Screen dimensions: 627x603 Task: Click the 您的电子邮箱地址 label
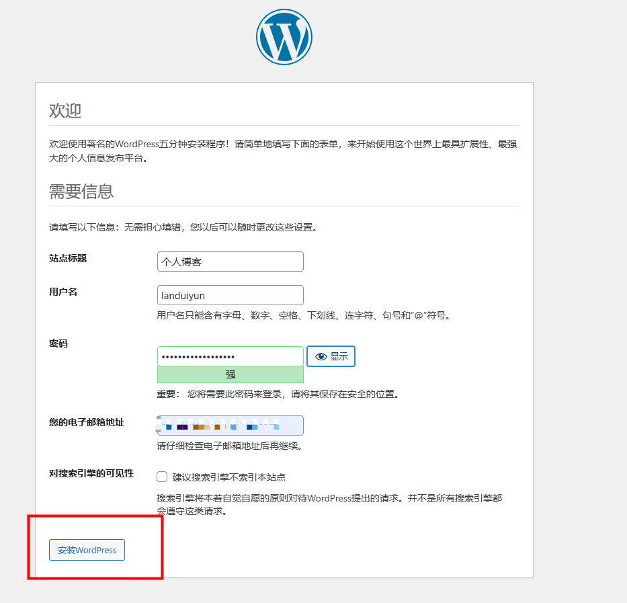(x=87, y=423)
